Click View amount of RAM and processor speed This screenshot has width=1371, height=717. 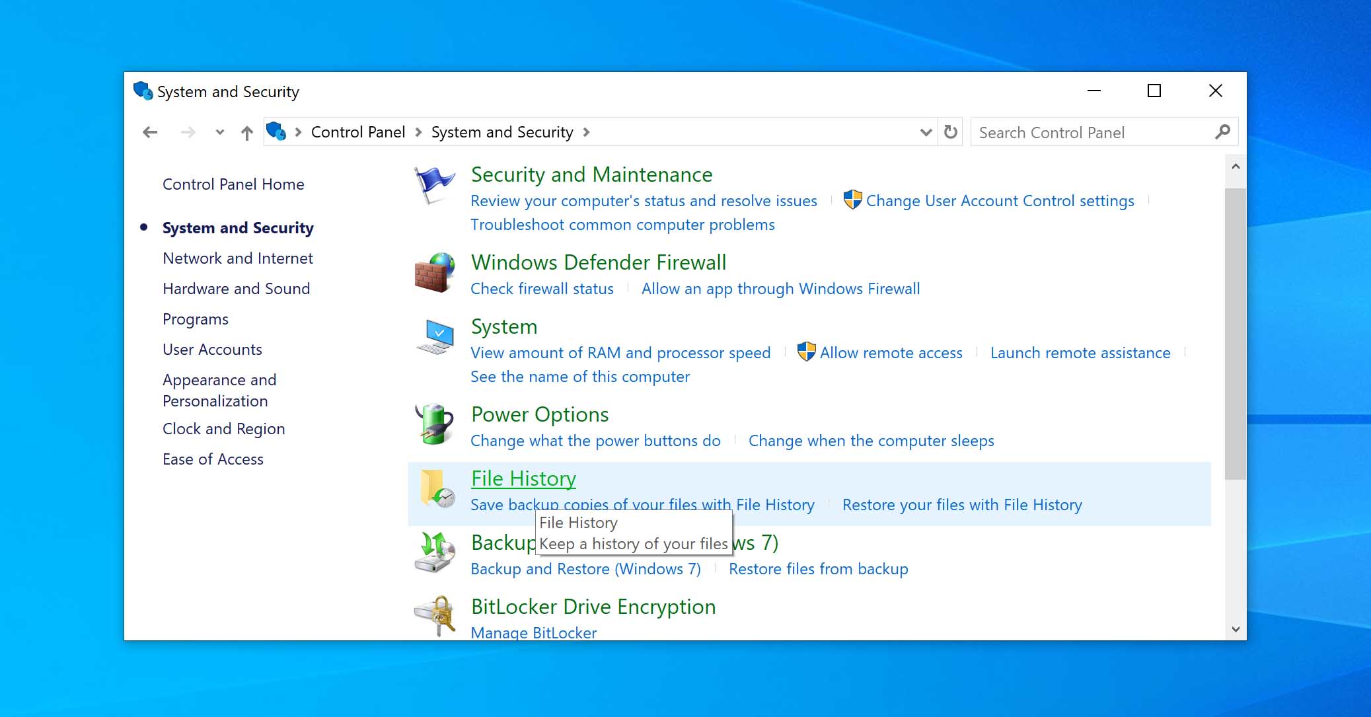(x=620, y=353)
